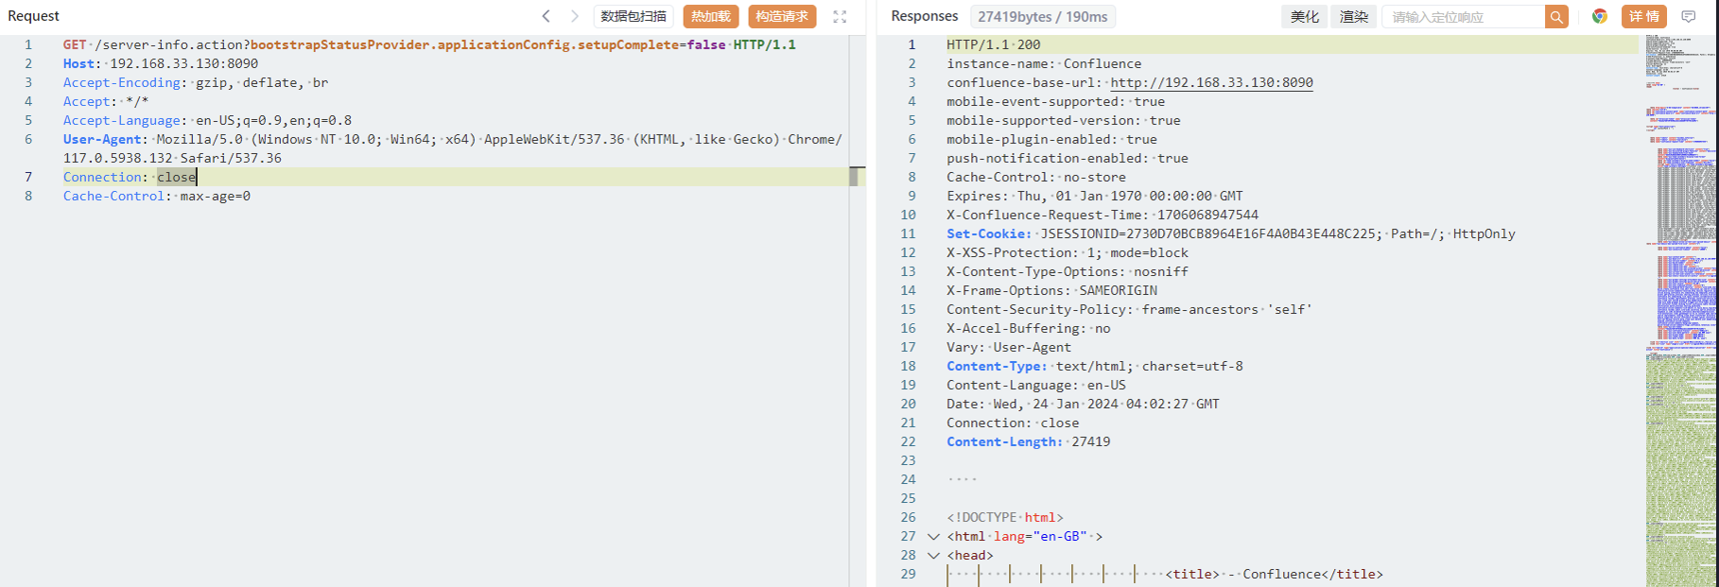The image size is (1719, 587).
Task: Click the Cache-Control: no-store response header
Action: tap(1036, 177)
